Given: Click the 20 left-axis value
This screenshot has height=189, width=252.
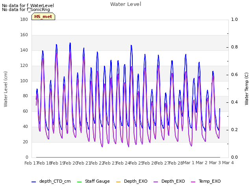Looking at the screenshot, I should pyautogui.click(x=25, y=142).
